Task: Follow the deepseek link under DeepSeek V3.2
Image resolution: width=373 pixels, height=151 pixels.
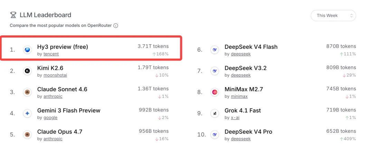Action: (241, 75)
